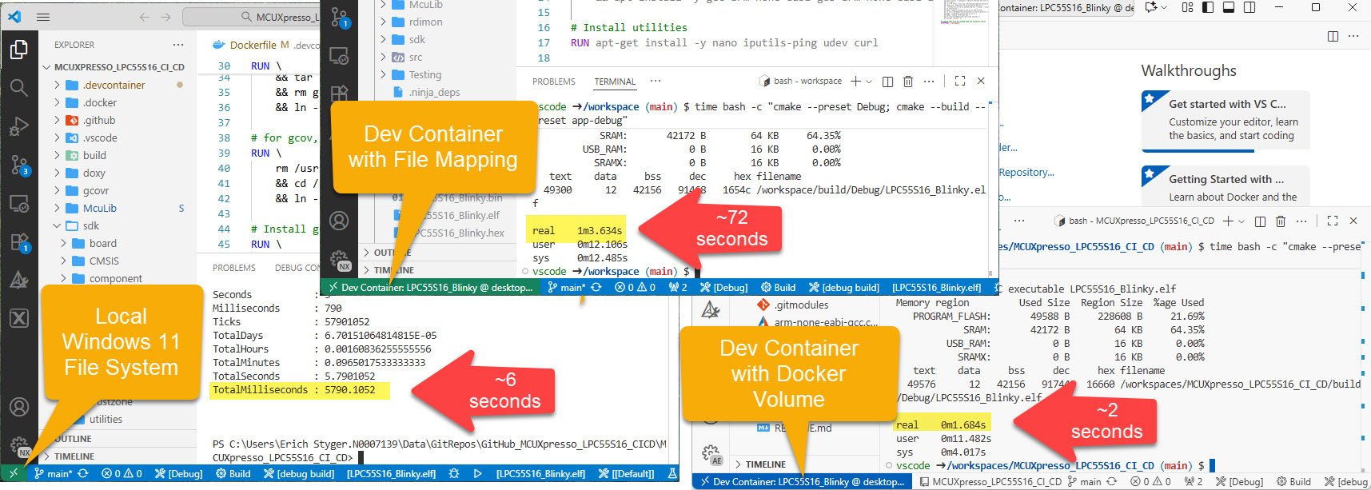Expand the .devcontainer folder

(114, 85)
